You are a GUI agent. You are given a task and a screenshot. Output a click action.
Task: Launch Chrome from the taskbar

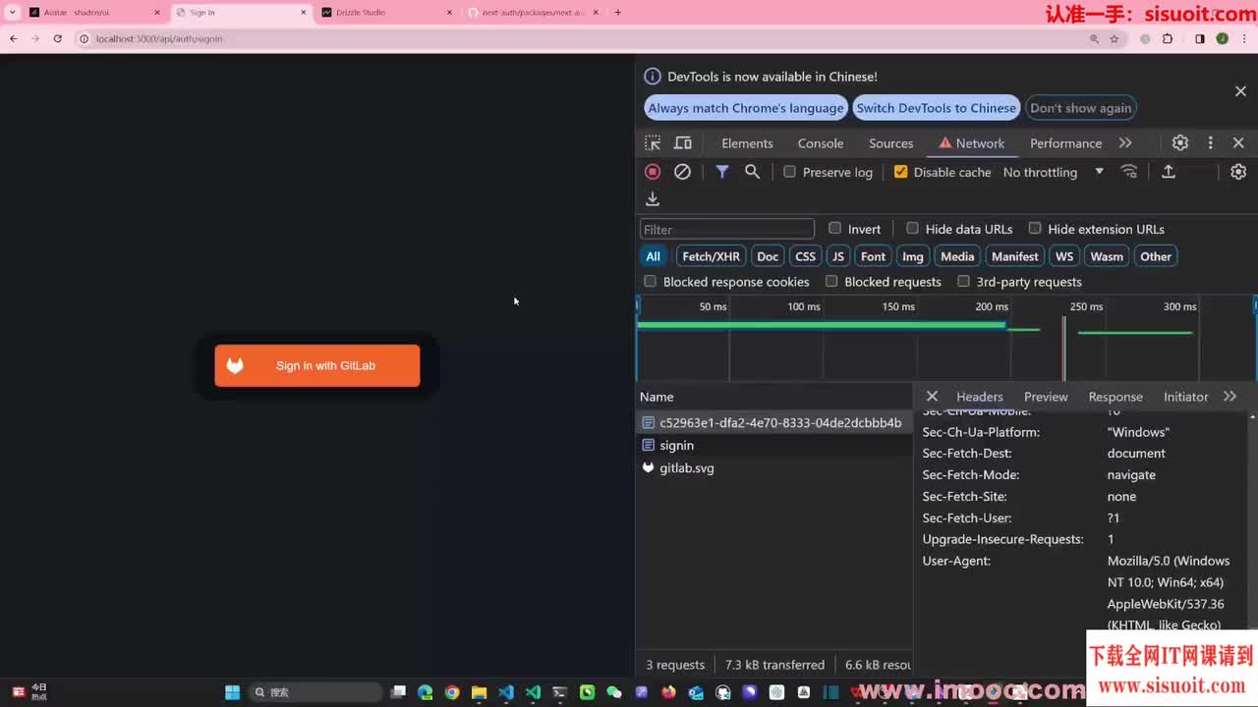[x=452, y=692]
